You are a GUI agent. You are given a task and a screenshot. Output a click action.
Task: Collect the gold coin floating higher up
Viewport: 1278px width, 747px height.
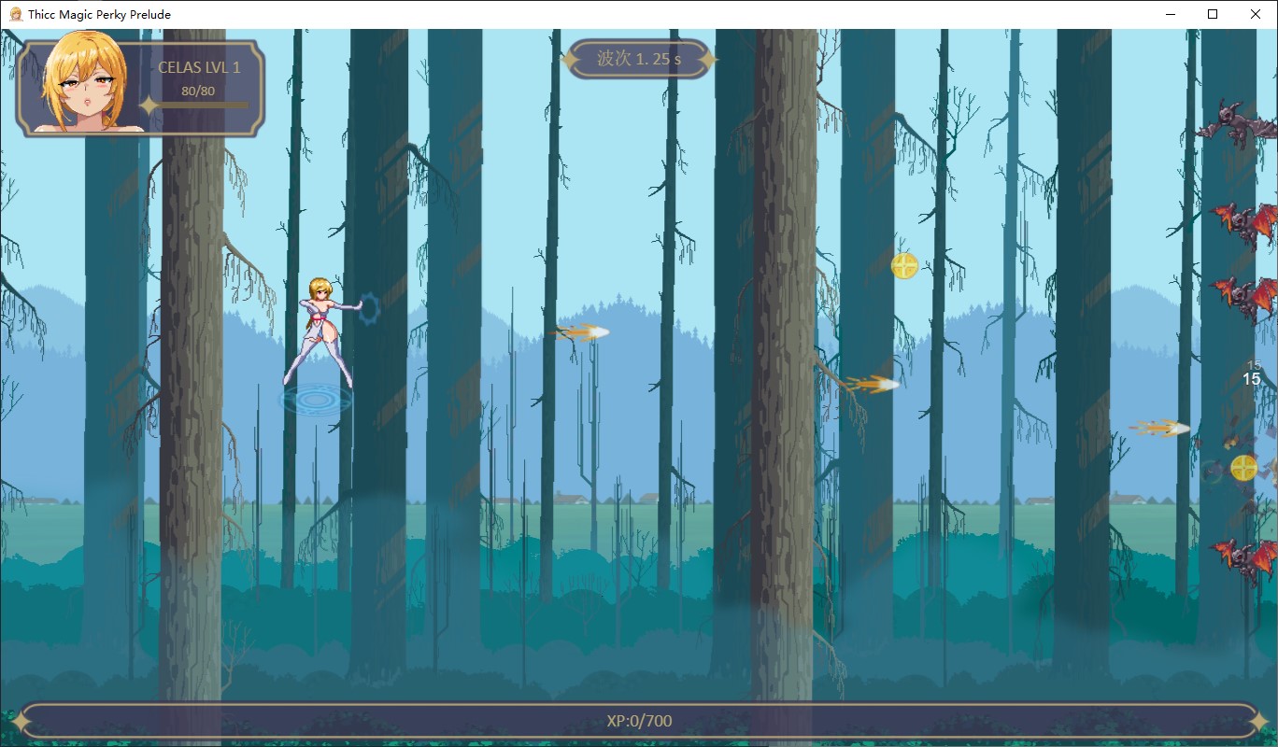point(904,266)
